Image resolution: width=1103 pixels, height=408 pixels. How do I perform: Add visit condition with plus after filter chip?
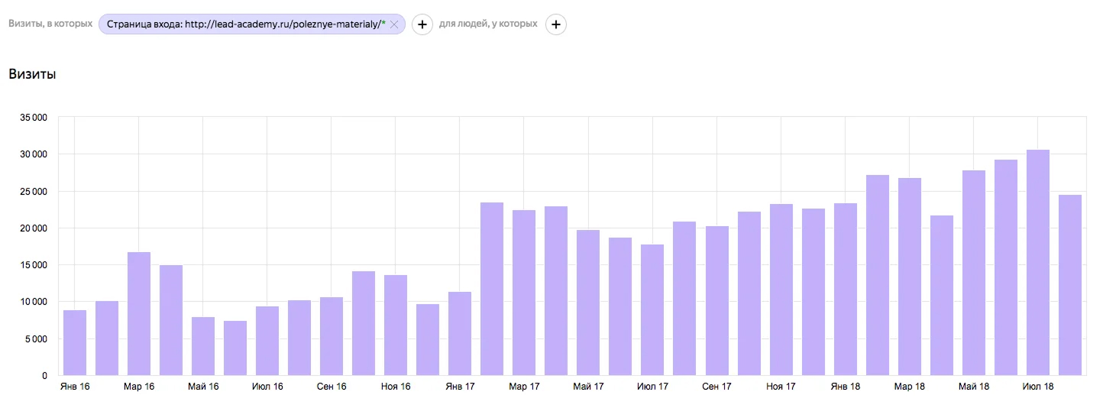pos(422,24)
